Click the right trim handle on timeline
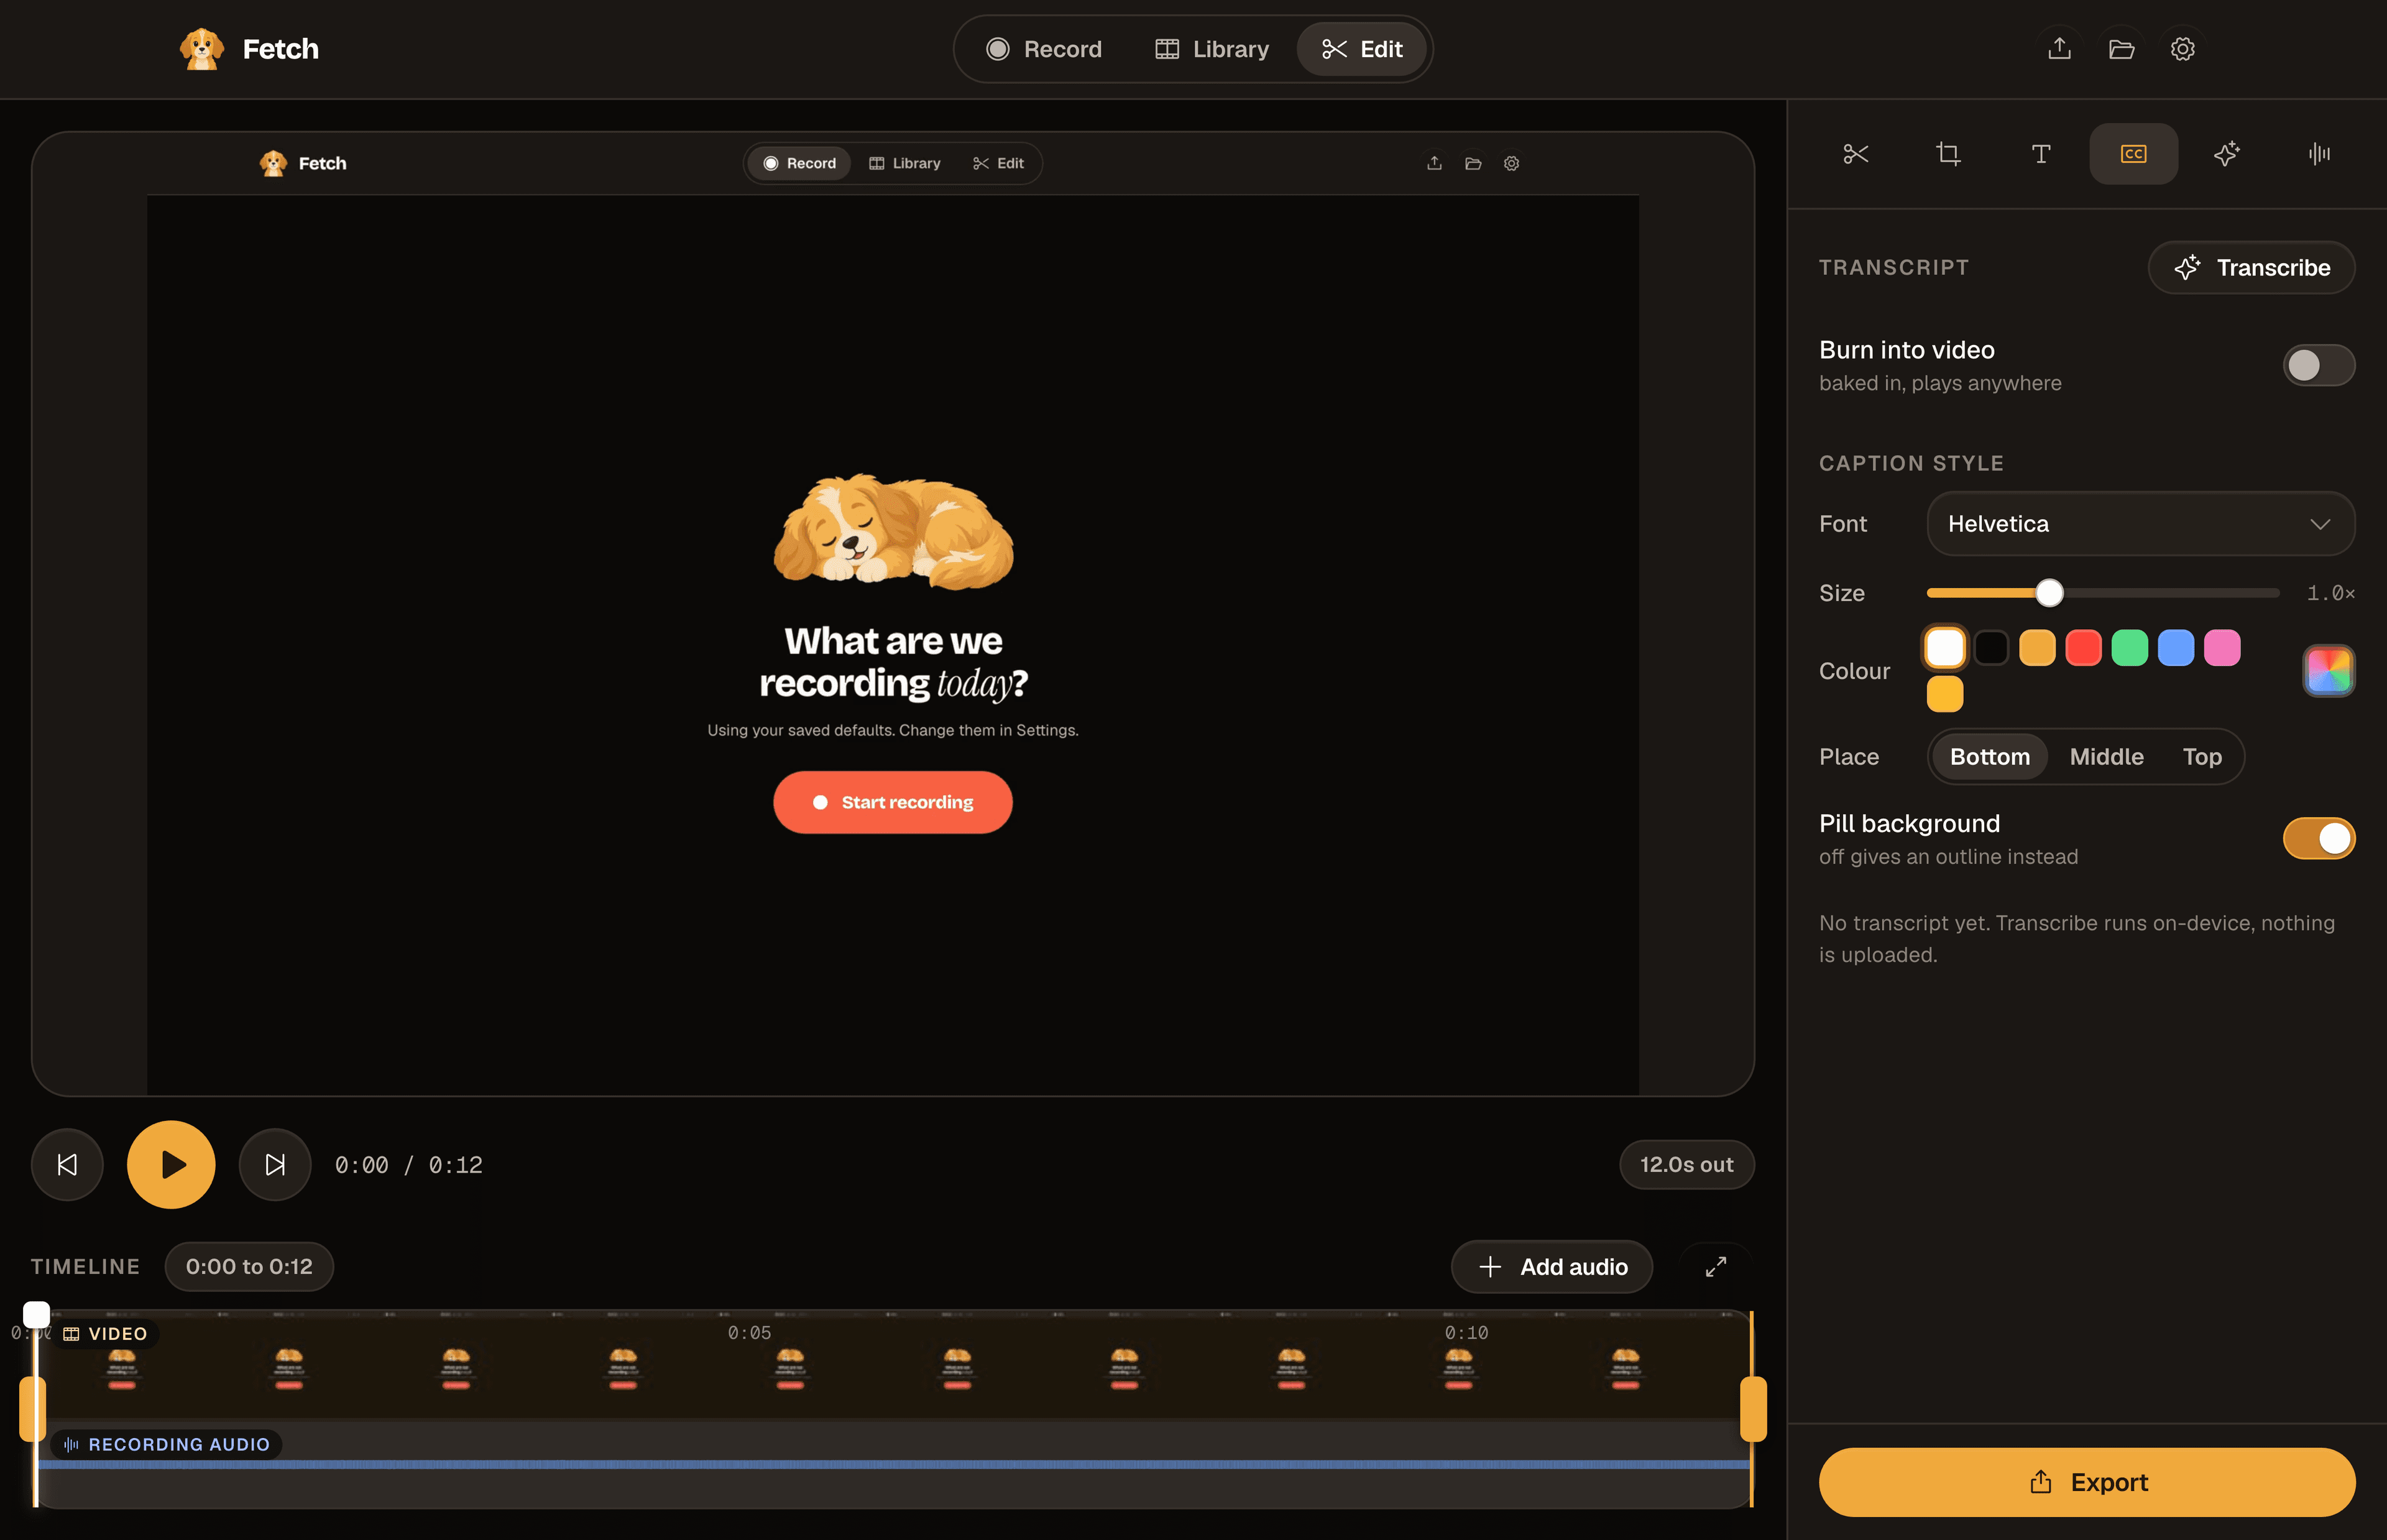 (x=1754, y=1409)
